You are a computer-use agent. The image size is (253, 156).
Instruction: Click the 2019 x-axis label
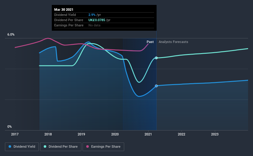click(x=81, y=134)
